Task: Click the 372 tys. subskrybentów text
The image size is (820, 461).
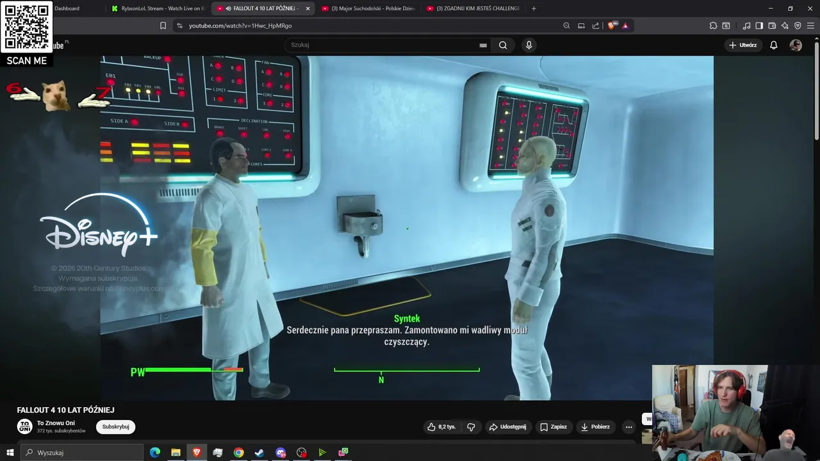Action: coord(61,431)
